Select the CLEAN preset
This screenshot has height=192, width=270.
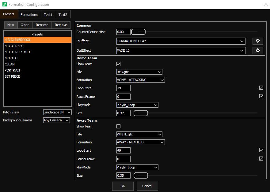[37, 64]
